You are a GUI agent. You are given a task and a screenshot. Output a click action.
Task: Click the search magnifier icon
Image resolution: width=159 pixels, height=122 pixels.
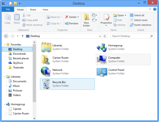coord(152,36)
